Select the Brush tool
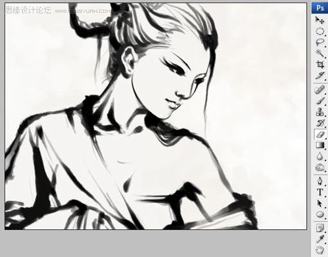This screenshot has width=328, height=257. [x=320, y=100]
